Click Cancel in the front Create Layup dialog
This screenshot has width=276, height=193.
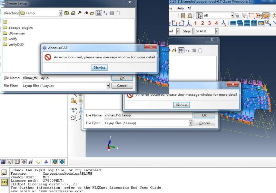[x=122, y=86]
